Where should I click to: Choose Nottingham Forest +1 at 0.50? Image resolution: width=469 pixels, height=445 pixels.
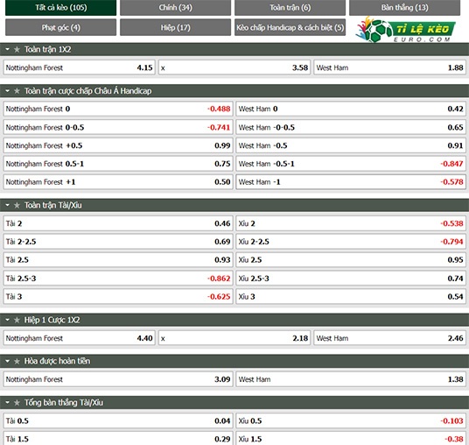point(118,182)
